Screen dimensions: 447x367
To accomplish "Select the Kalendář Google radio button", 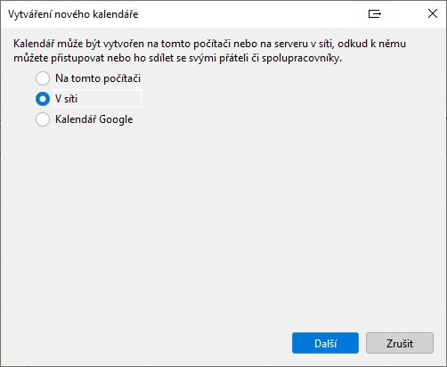I will point(43,119).
